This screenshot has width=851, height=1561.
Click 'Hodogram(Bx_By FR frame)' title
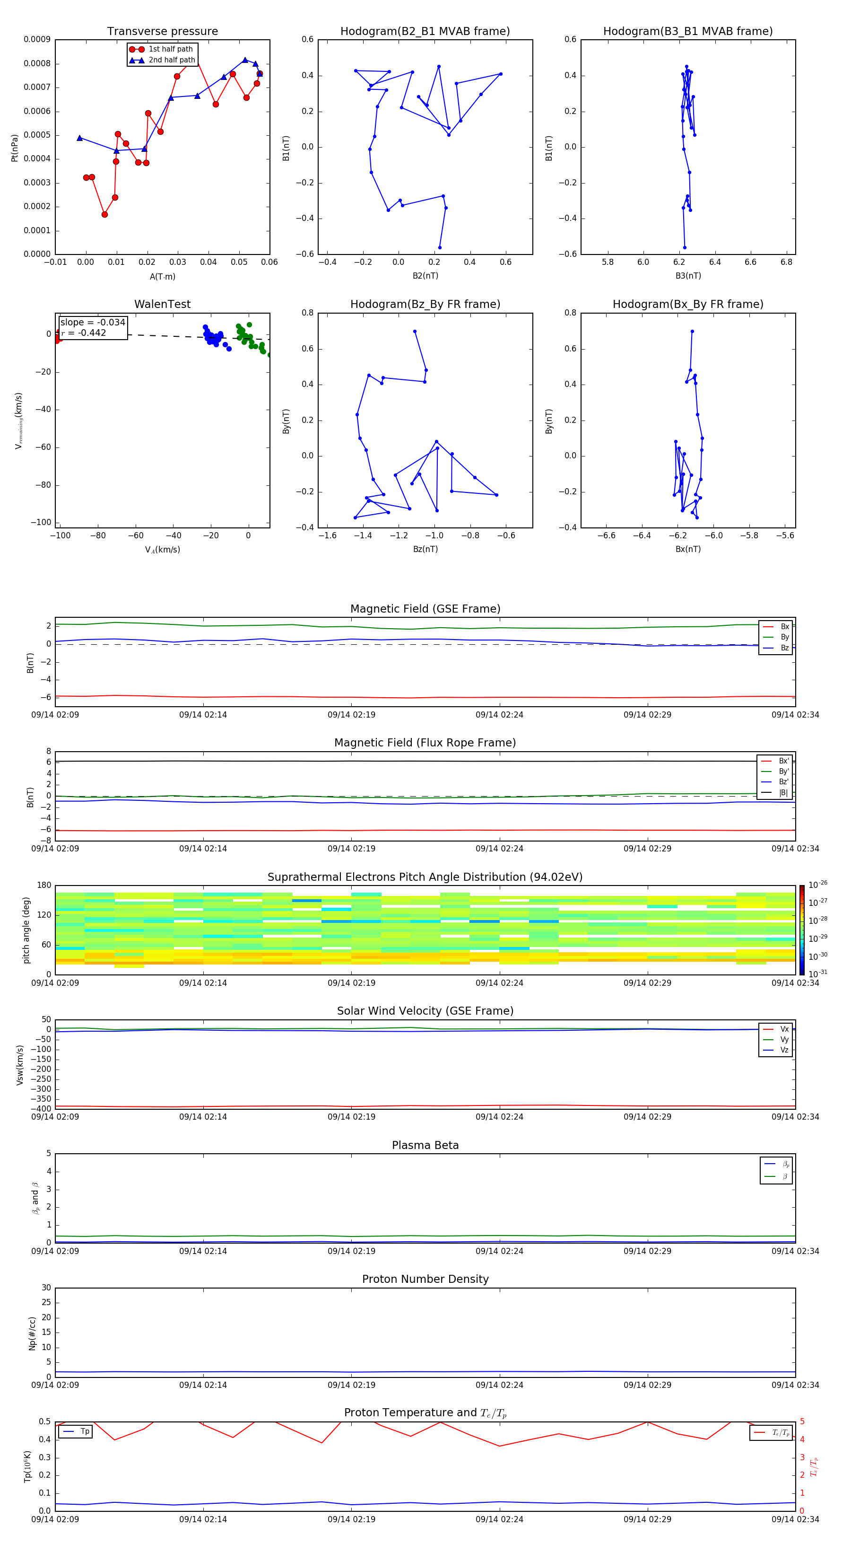click(688, 304)
